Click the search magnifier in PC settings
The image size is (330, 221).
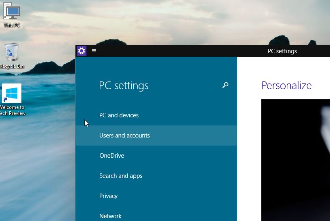tap(225, 85)
